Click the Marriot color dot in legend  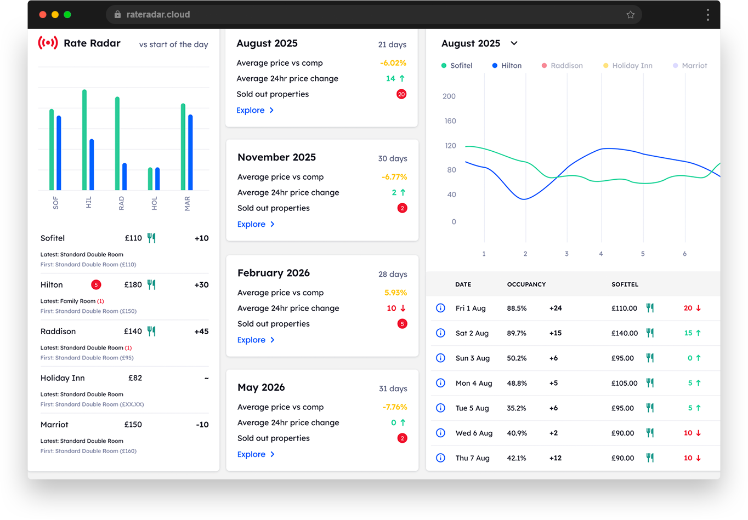675,66
